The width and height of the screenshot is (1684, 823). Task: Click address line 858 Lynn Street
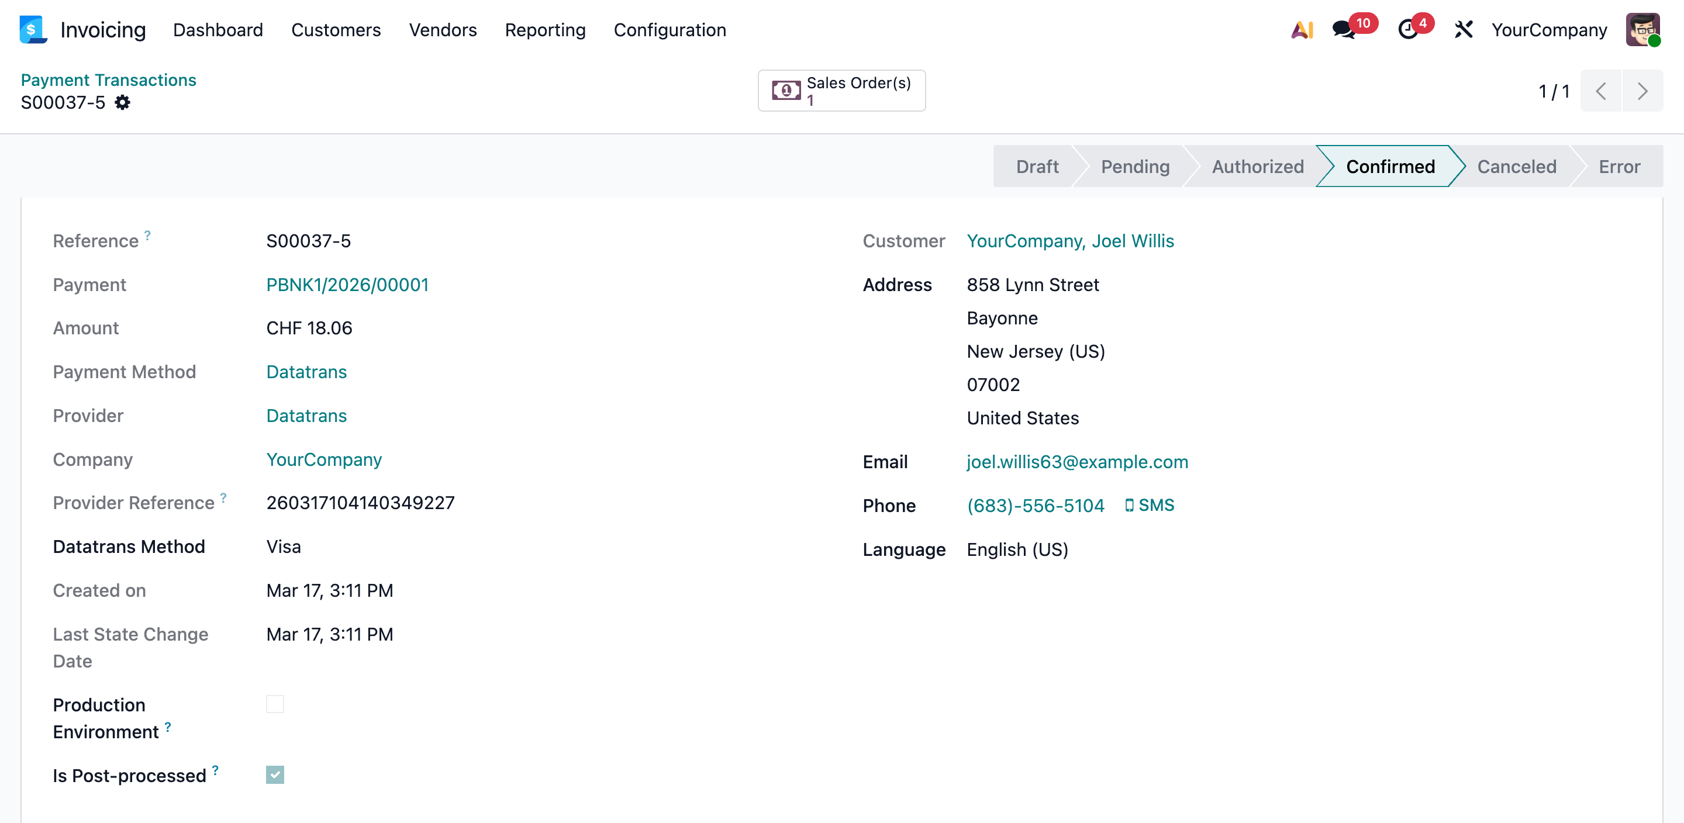point(1033,285)
